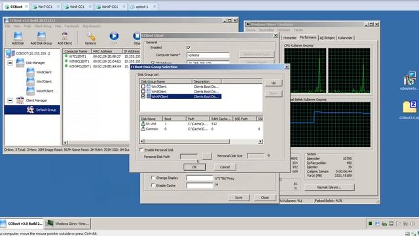This screenshot has height=236, width=419.
Task: Click the Stop icon in the CCBoot toolbar
Action: click(x=137, y=36)
